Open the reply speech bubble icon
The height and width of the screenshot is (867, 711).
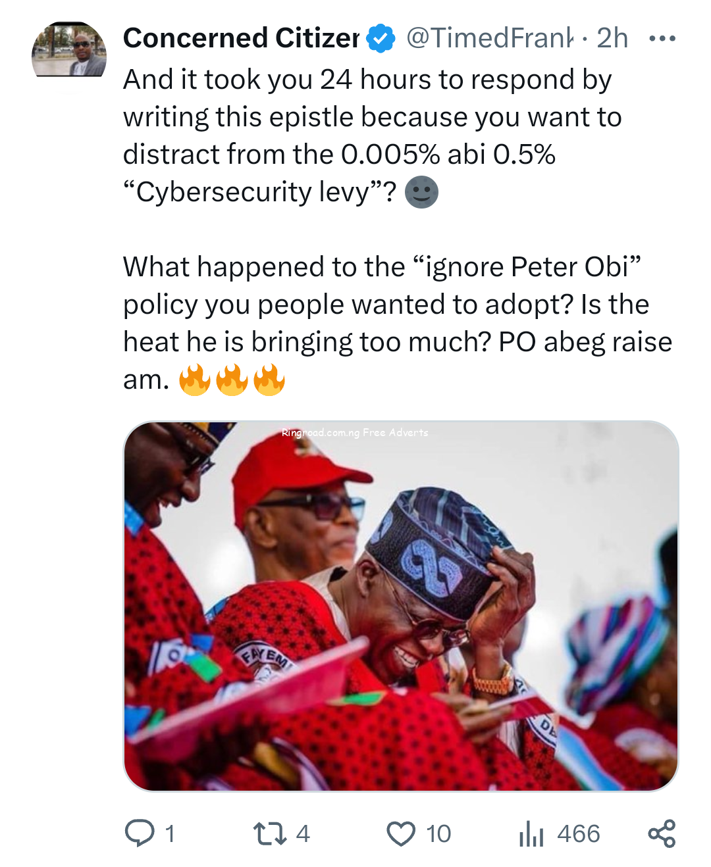(x=140, y=833)
